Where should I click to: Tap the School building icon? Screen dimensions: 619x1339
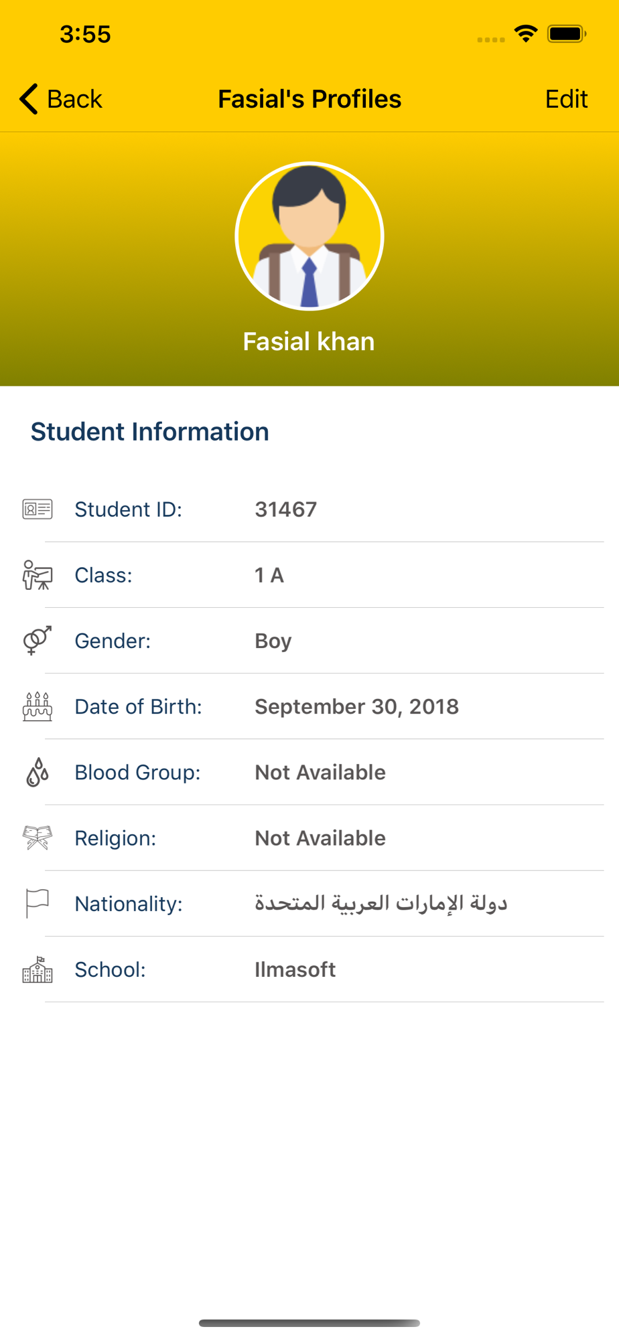pyautogui.click(x=38, y=969)
